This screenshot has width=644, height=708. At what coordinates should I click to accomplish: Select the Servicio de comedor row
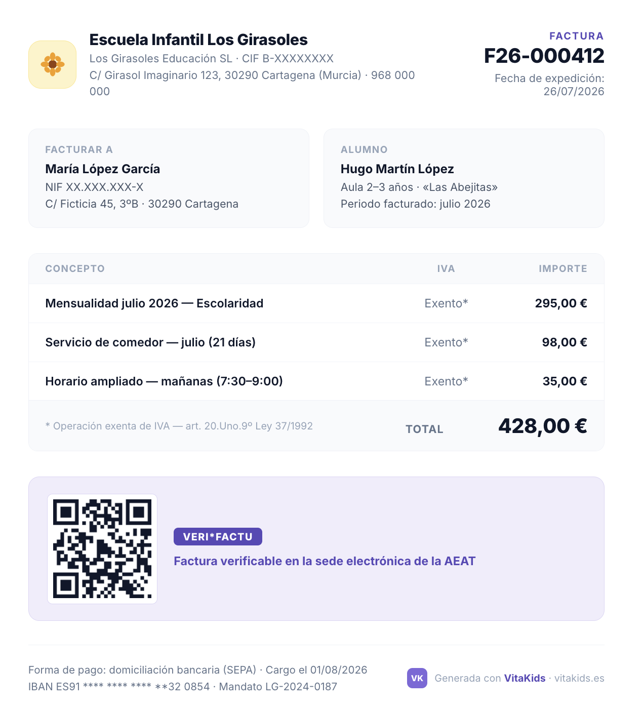pos(316,342)
